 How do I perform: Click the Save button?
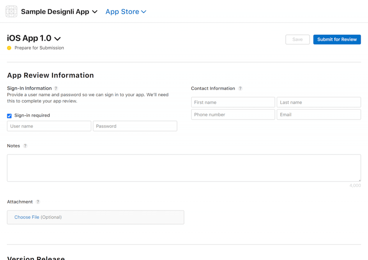297,39
